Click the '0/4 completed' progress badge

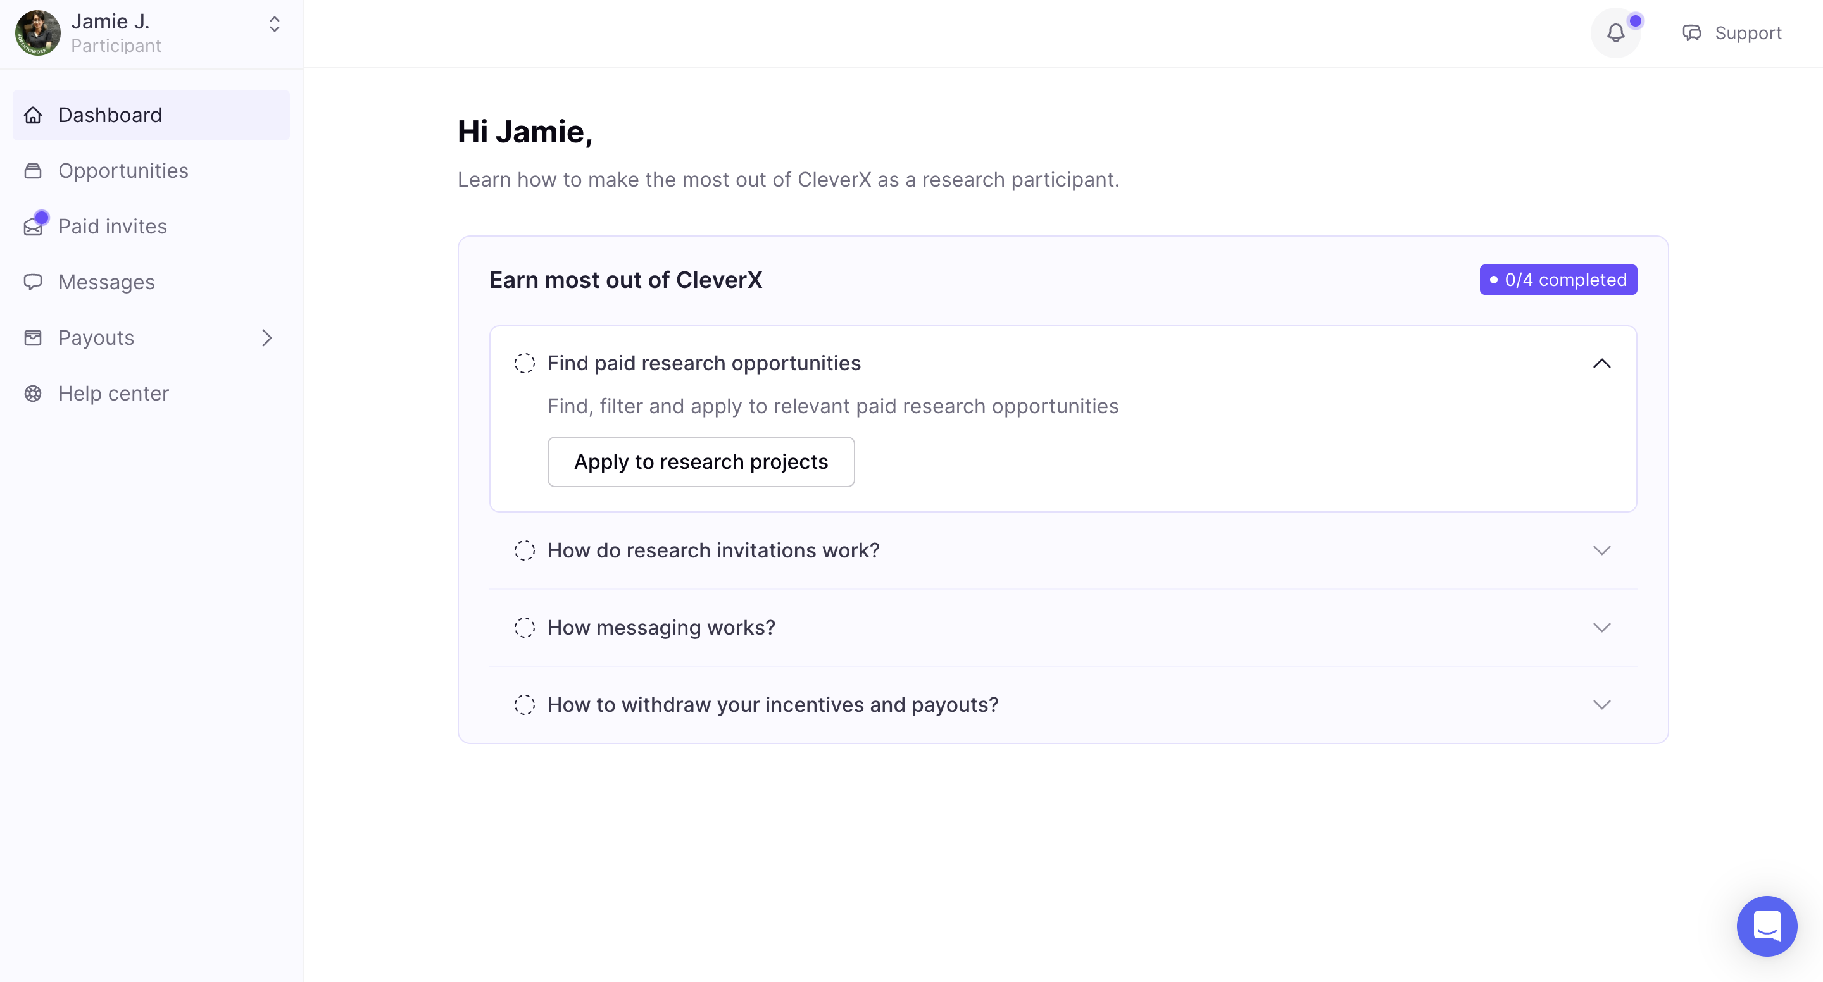(1558, 280)
